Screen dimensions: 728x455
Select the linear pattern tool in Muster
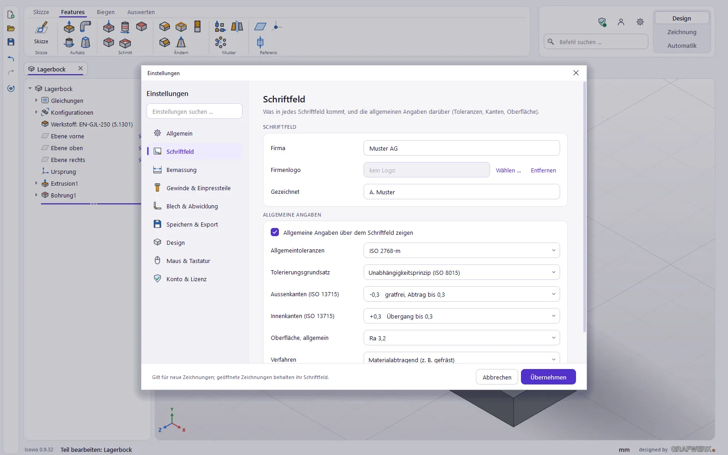220,27
